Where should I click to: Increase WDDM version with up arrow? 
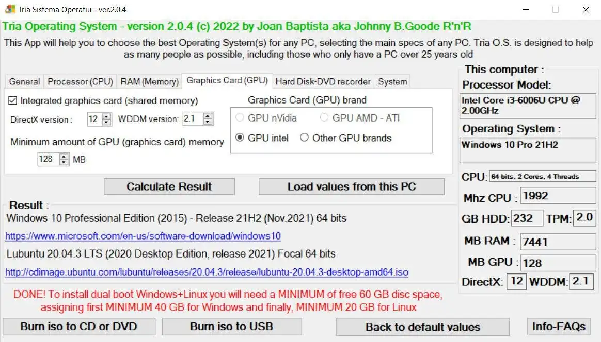pos(208,116)
